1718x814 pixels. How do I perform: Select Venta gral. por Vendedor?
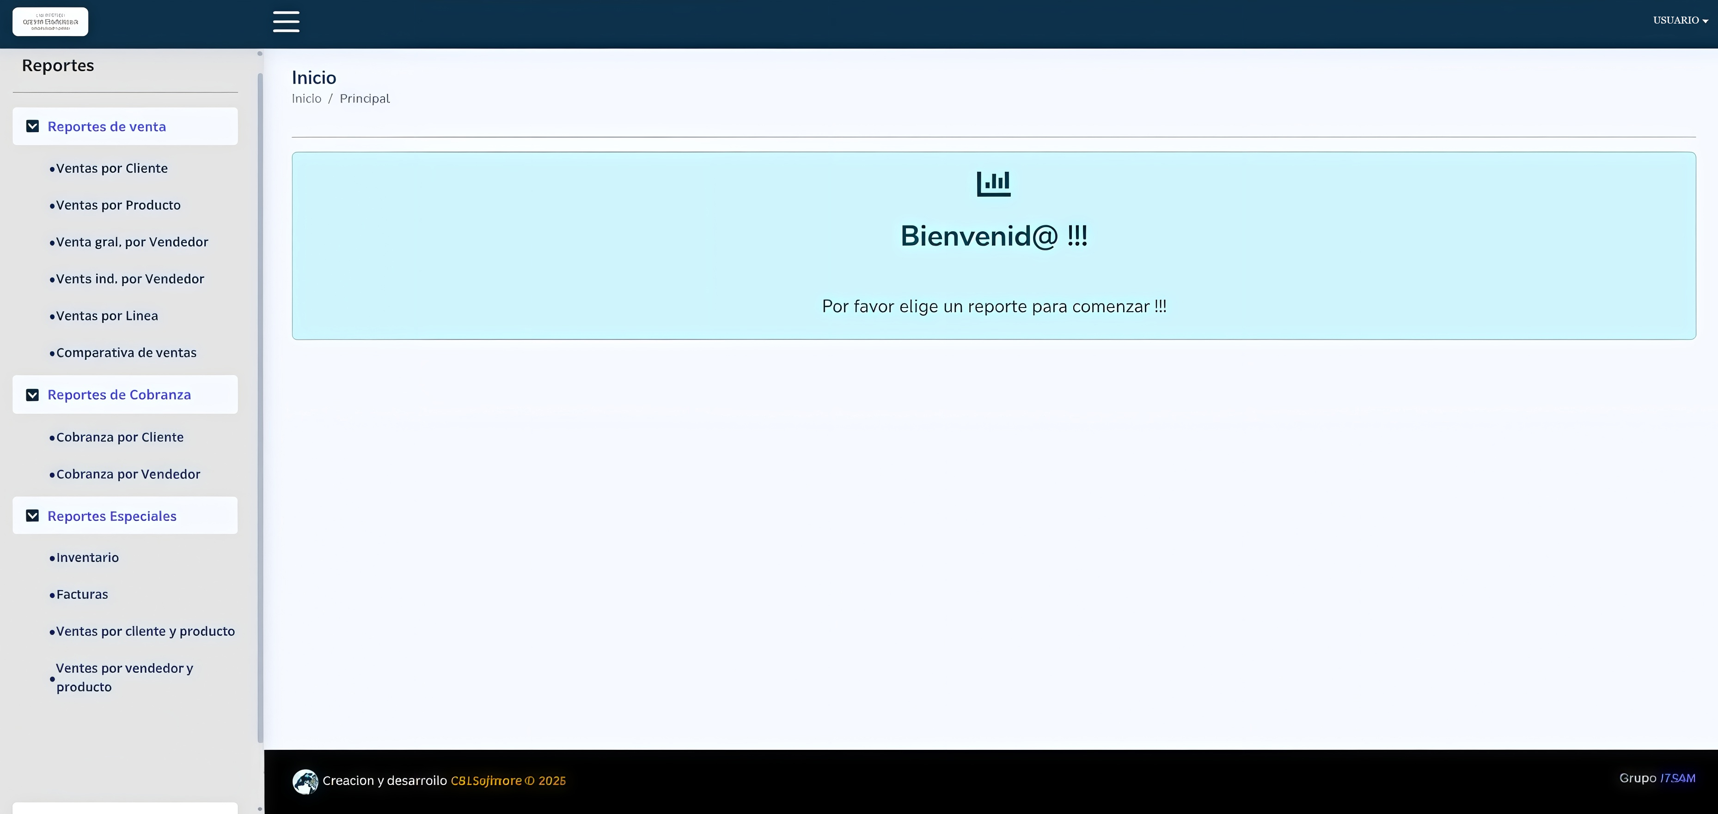131,242
